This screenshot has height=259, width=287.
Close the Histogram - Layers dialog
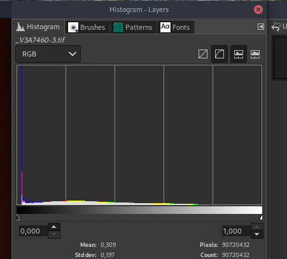click(x=258, y=10)
